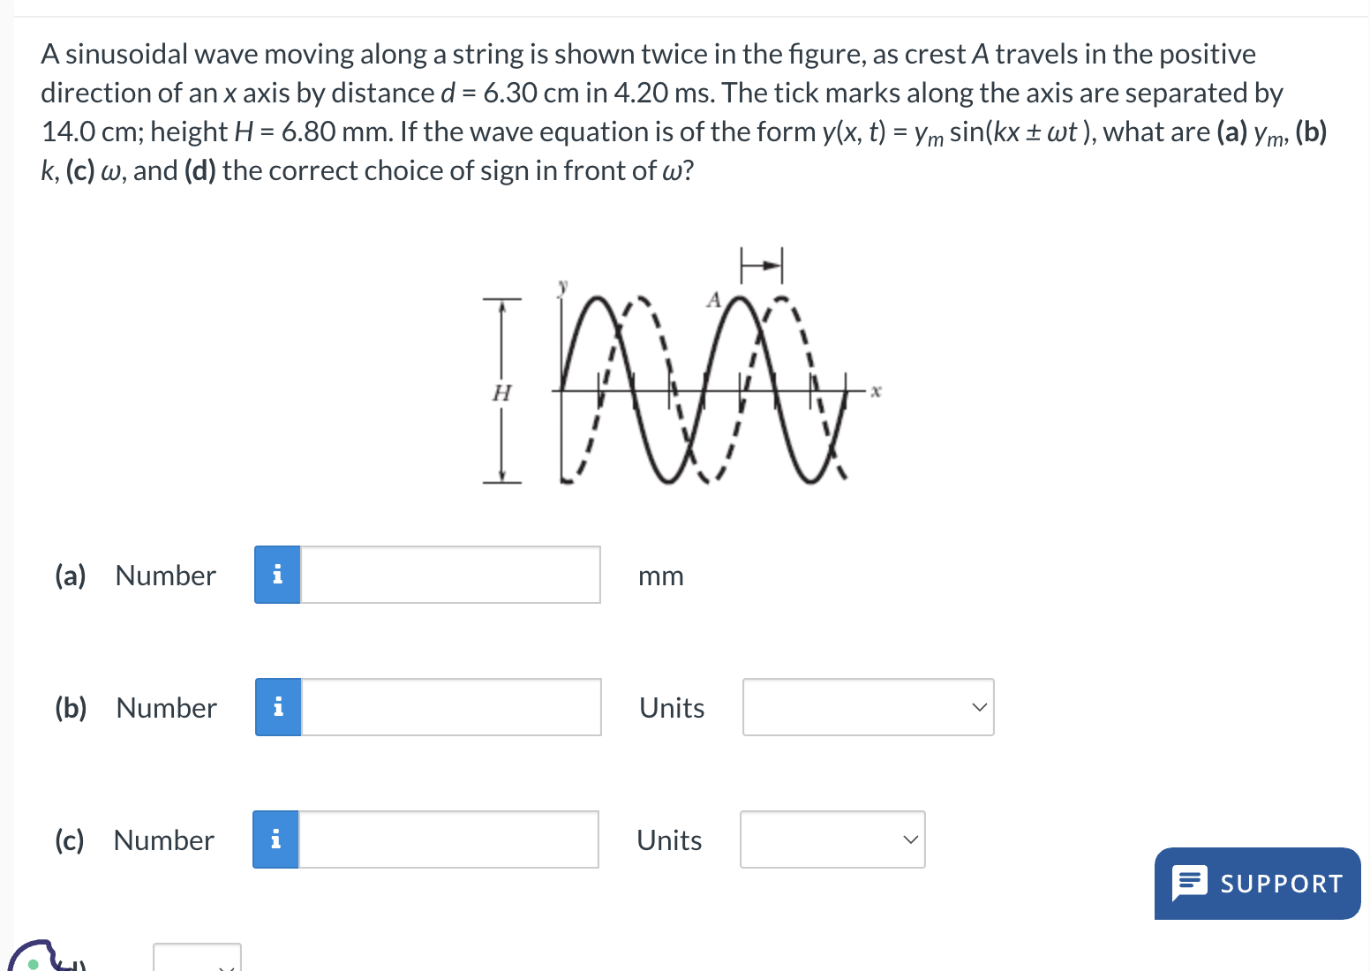
Task: Click the height marker H in the figure
Action: click(502, 393)
